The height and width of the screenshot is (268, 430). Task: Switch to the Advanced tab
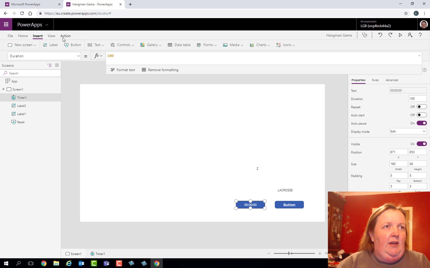tap(392, 80)
